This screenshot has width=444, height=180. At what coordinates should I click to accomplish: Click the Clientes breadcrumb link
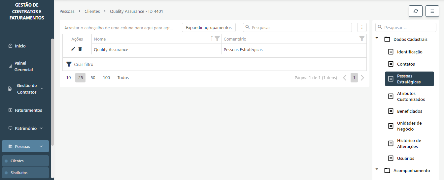[x=92, y=11]
